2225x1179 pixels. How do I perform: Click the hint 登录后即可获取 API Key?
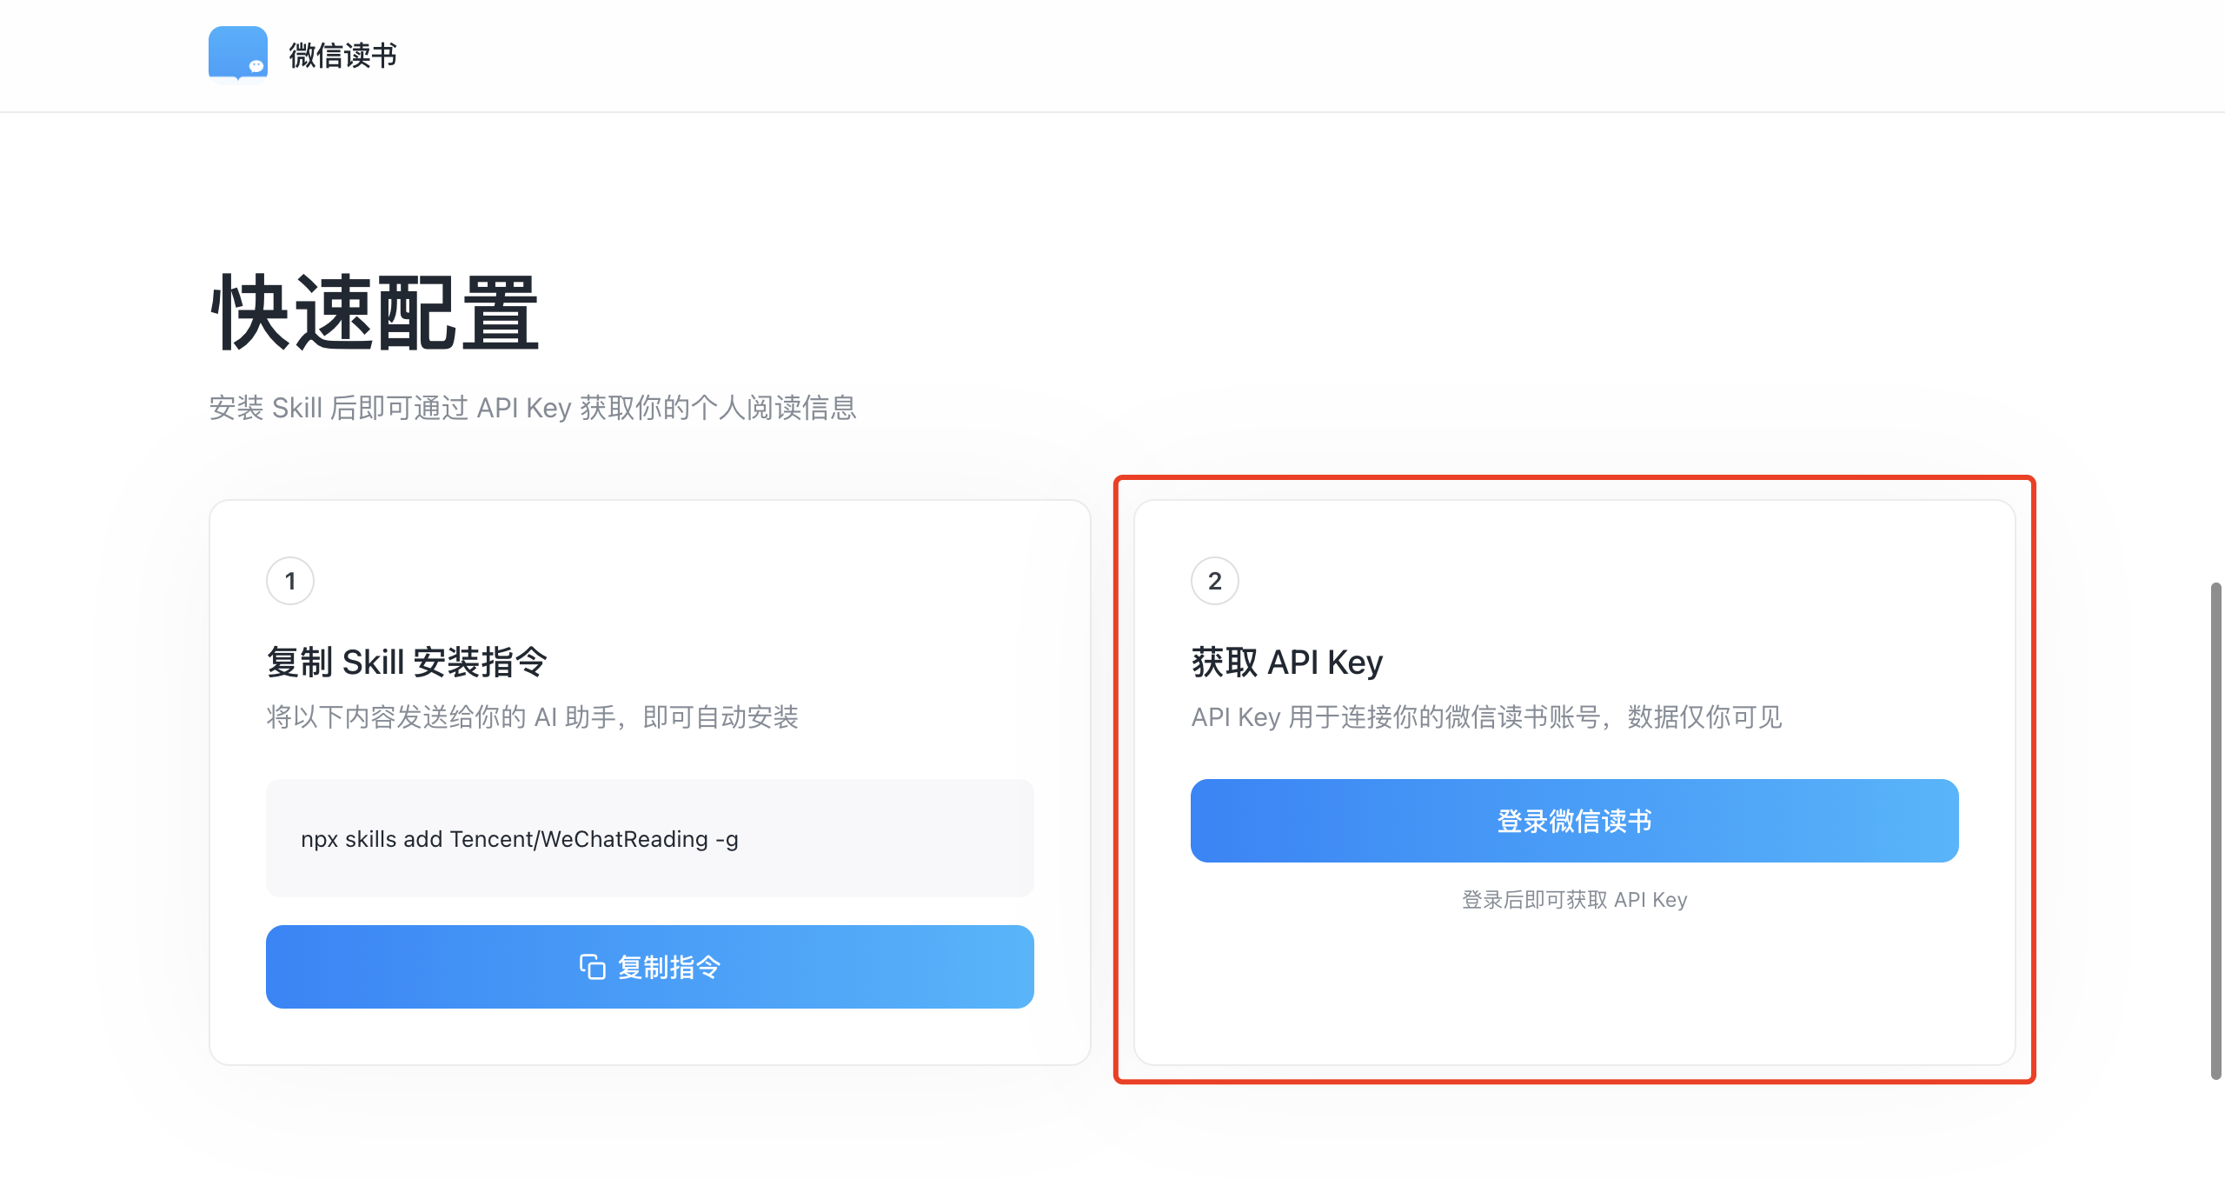click(1575, 900)
